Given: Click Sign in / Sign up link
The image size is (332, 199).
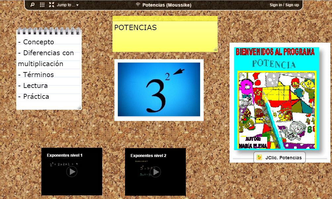Looking at the screenshot, I should pos(284,5).
